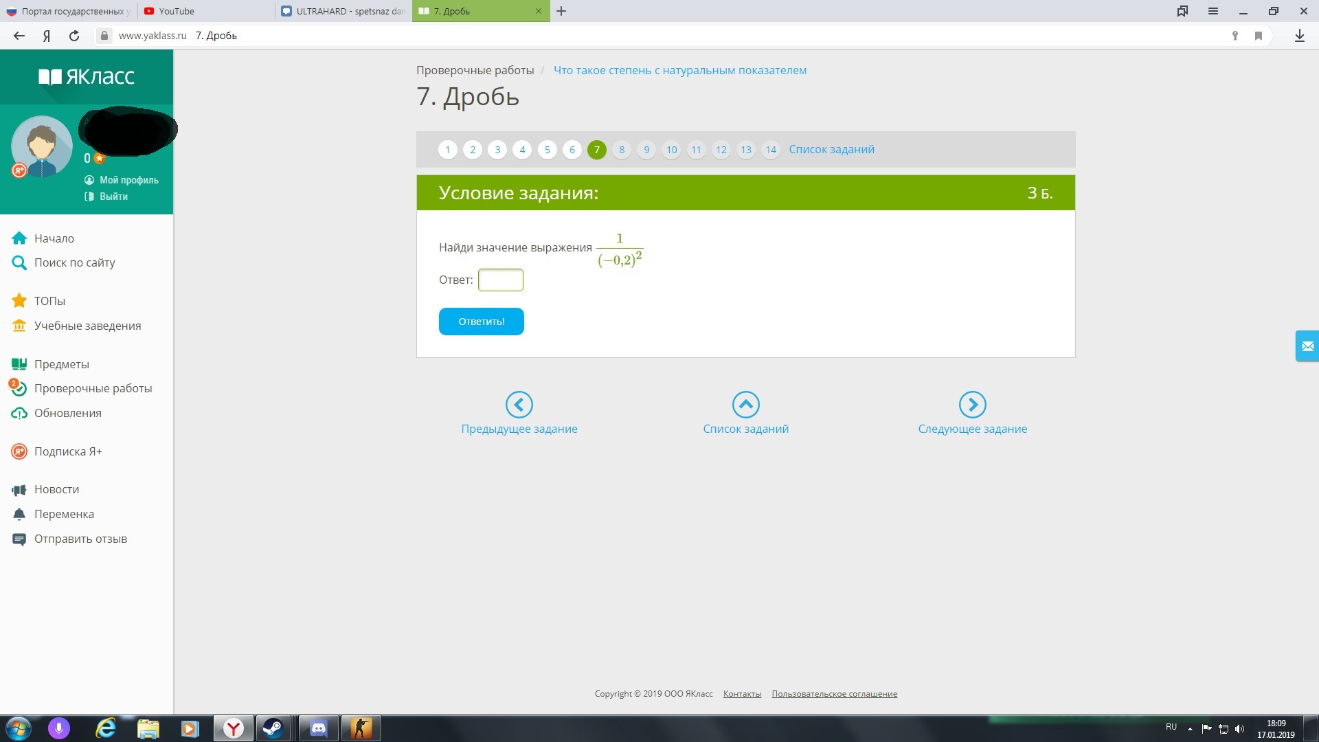Viewport: 1319px width, 742px height.
Task: Switch to the YouTube browser tab
Action: pos(177,11)
